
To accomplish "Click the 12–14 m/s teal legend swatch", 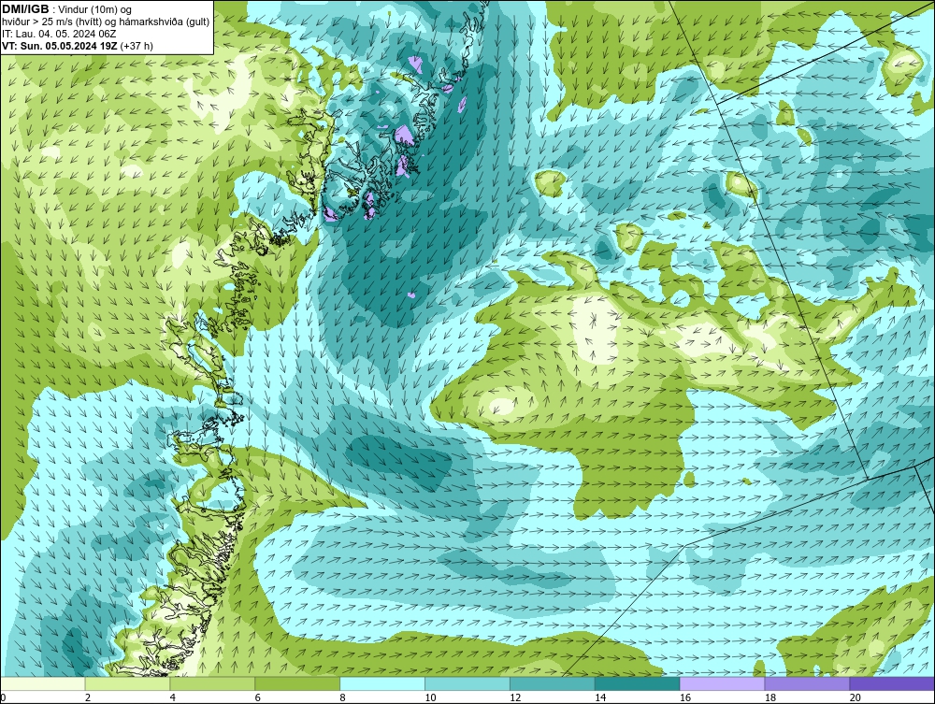I will (x=553, y=683).
